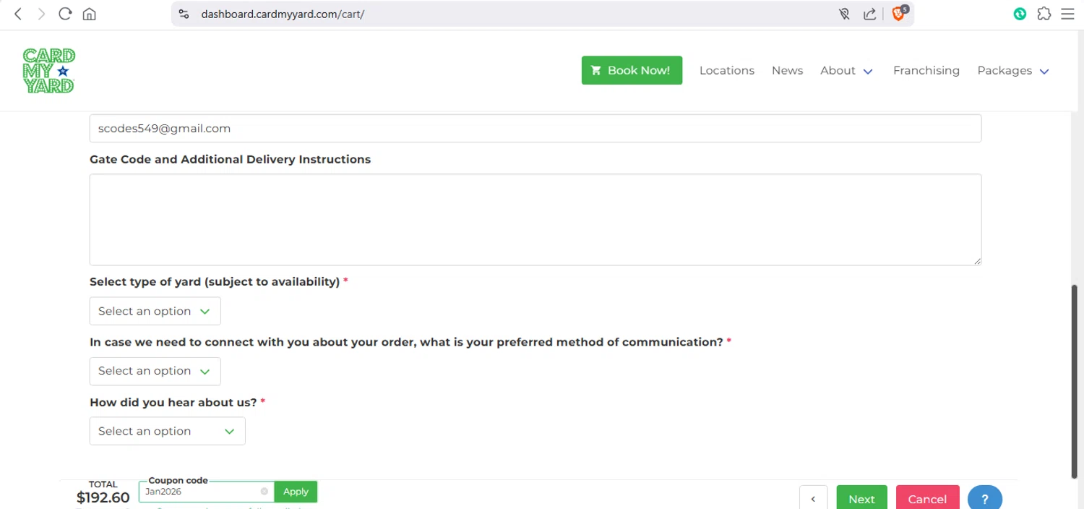Open the Packages menu
The width and height of the screenshot is (1084, 509).
point(1012,71)
